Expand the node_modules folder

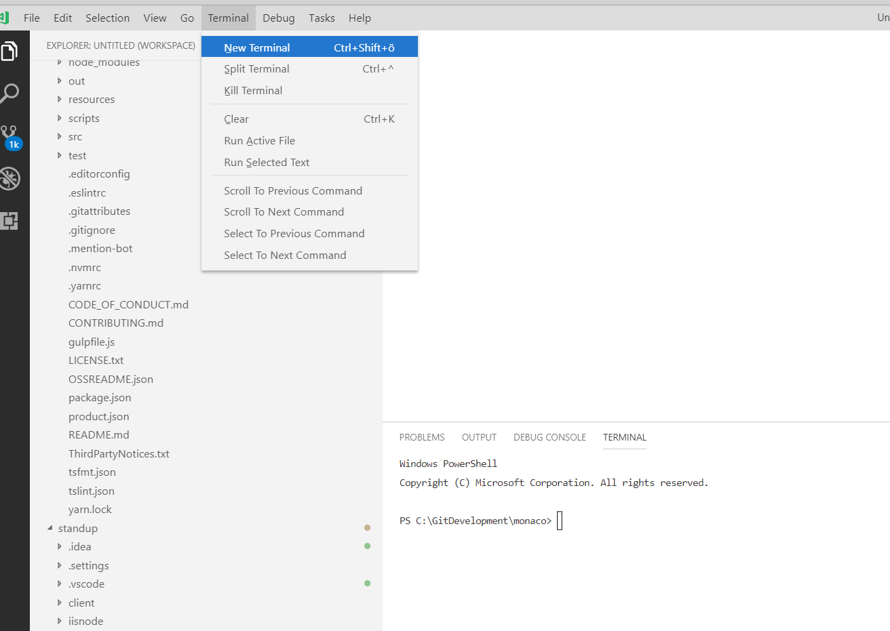(104, 62)
